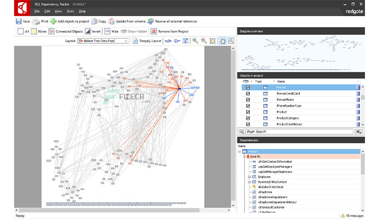This screenshot has width=379, height=219.
Task: Click the Connected Objects icon
Action: pos(51,31)
